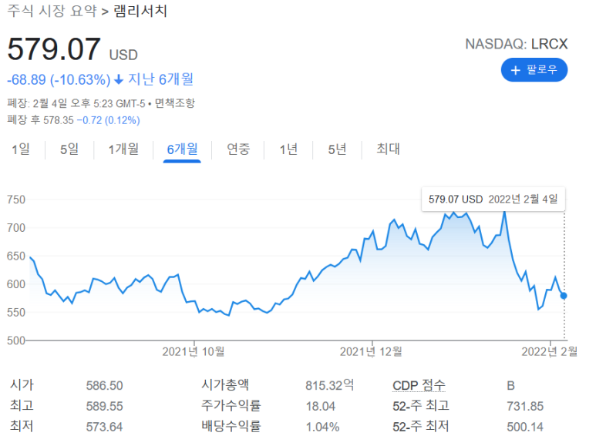The width and height of the screenshot is (596, 436).
Task: Click the blue data point on chart
Action: 564,296
